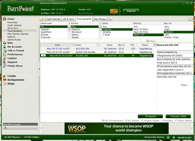Click the Casino icon
The width and height of the screenshot is (195, 141).
pos(5,76)
